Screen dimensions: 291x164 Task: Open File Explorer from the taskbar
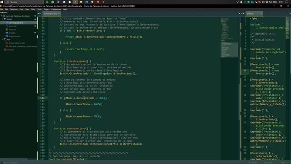point(81,2)
